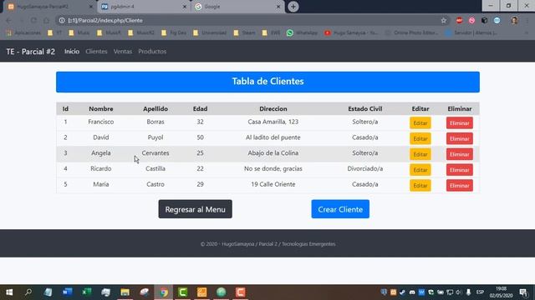Viewport: 535px width, 300px height.
Task: Edit the client David Puyol
Action: [x=420, y=139]
